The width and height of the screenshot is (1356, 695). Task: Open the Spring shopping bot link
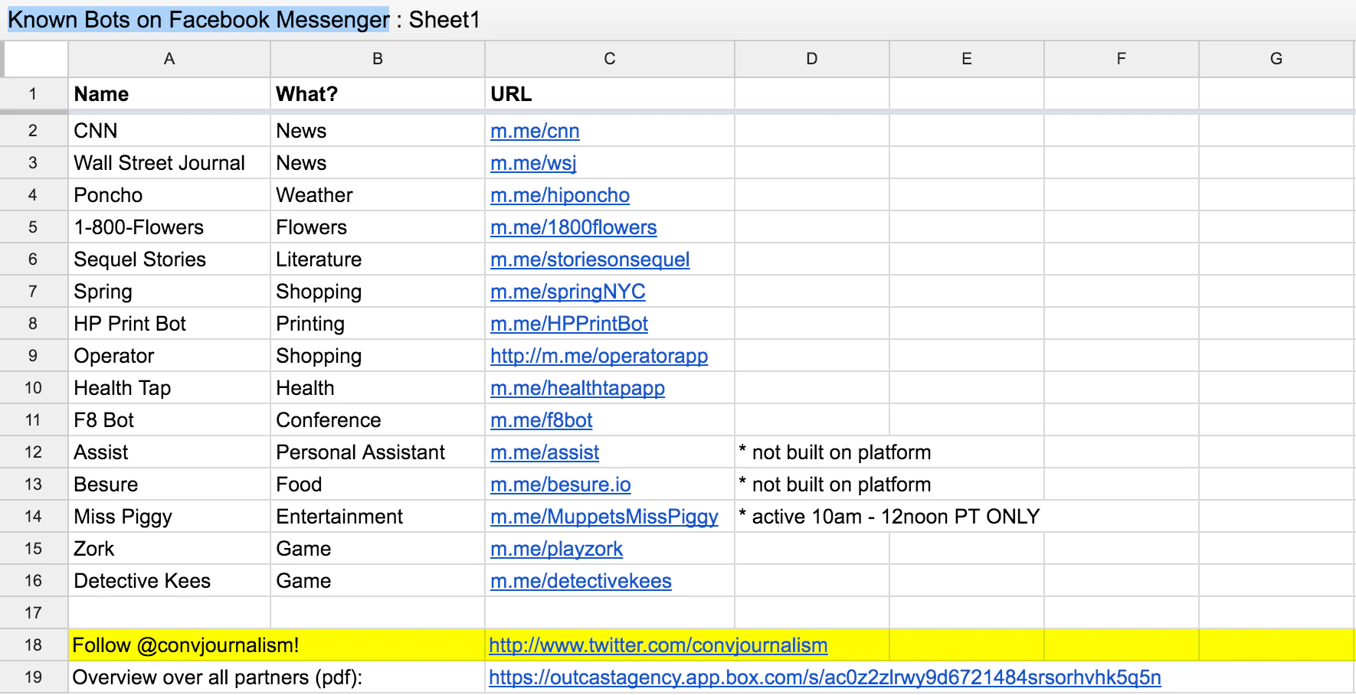pos(568,291)
